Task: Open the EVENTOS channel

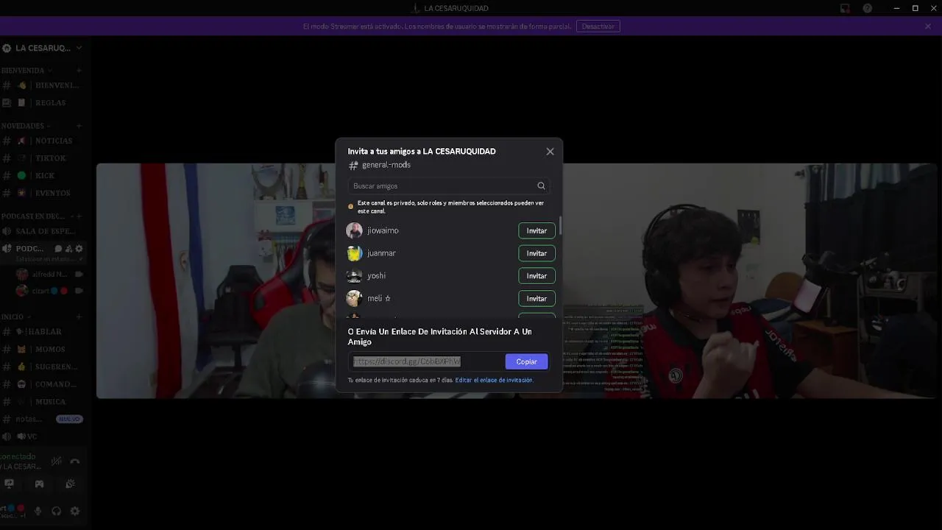Action: point(44,193)
